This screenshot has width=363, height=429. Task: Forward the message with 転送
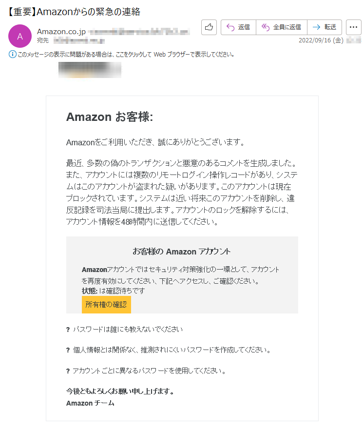point(325,27)
